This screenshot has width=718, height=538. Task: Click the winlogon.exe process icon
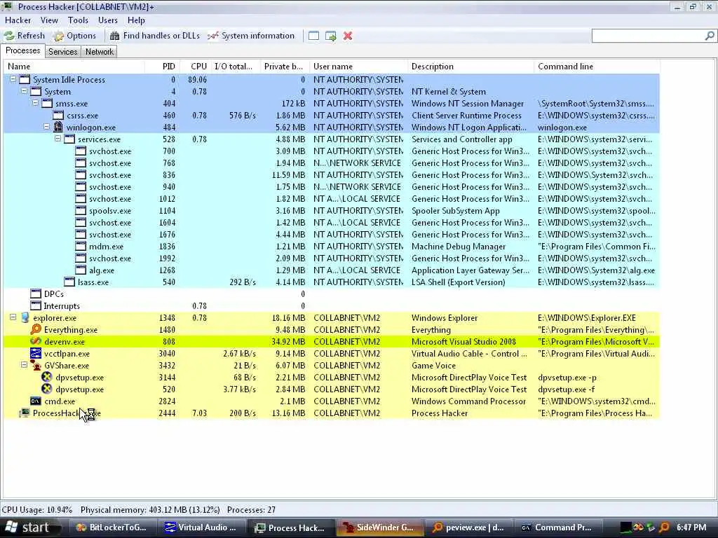(x=58, y=127)
